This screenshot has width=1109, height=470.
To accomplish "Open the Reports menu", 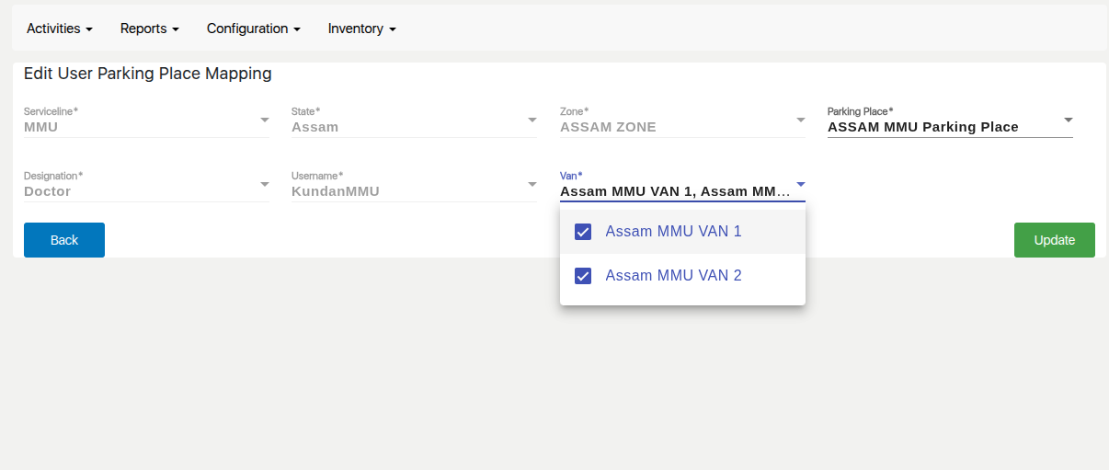I will pyautogui.click(x=149, y=29).
